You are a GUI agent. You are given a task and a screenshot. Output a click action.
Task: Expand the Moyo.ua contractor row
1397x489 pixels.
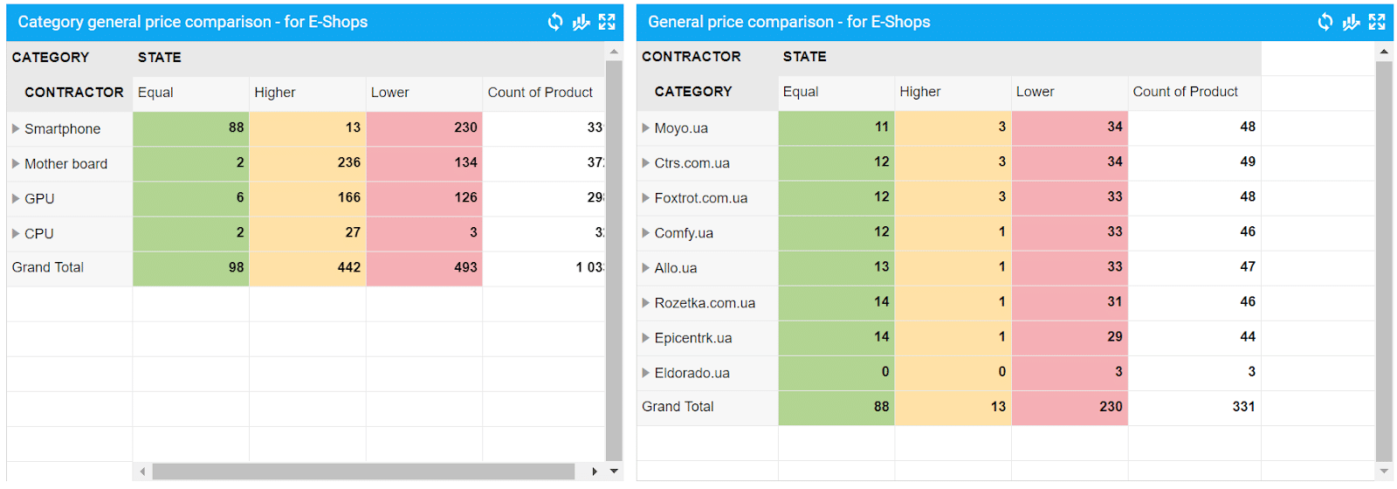coord(646,127)
